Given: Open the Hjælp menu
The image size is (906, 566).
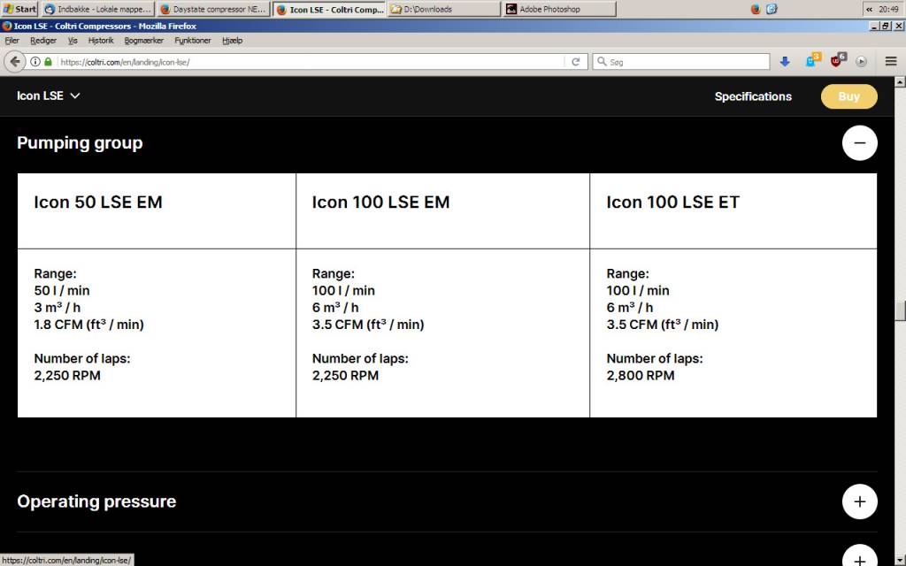Looking at the screenshot, I should tap(233, 41).
